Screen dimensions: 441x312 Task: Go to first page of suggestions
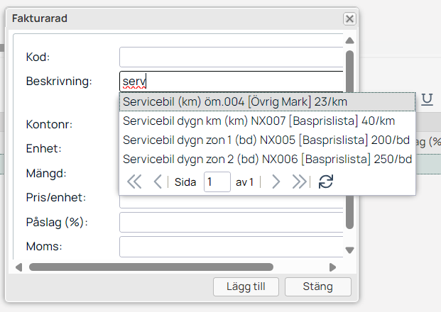[134, 182]
